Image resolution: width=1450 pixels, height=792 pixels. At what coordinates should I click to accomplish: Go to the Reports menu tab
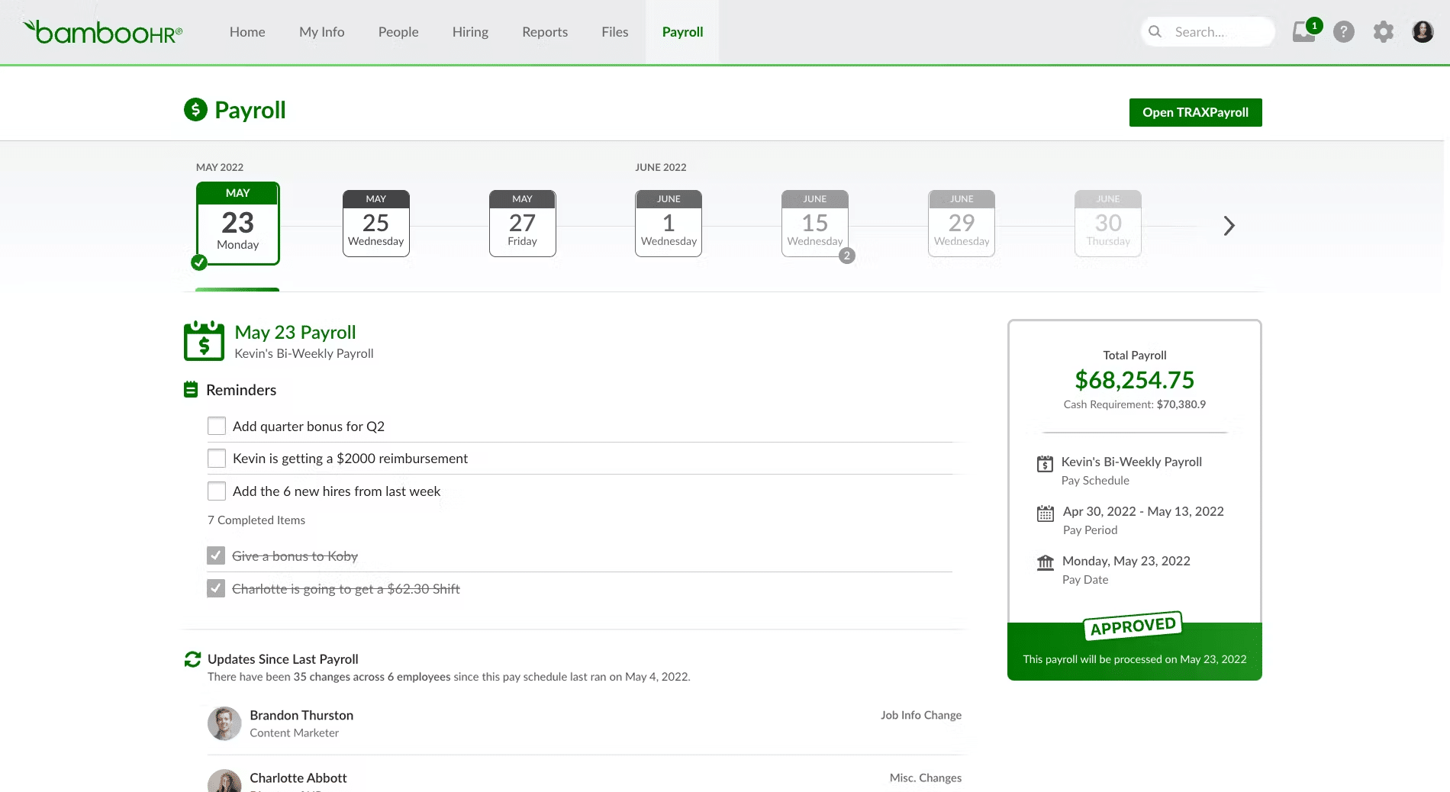(545, 32)
